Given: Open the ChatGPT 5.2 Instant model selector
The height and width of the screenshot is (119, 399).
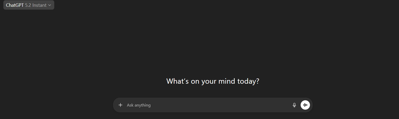Looking at the screenshot, I should click(x=29, y=5).
